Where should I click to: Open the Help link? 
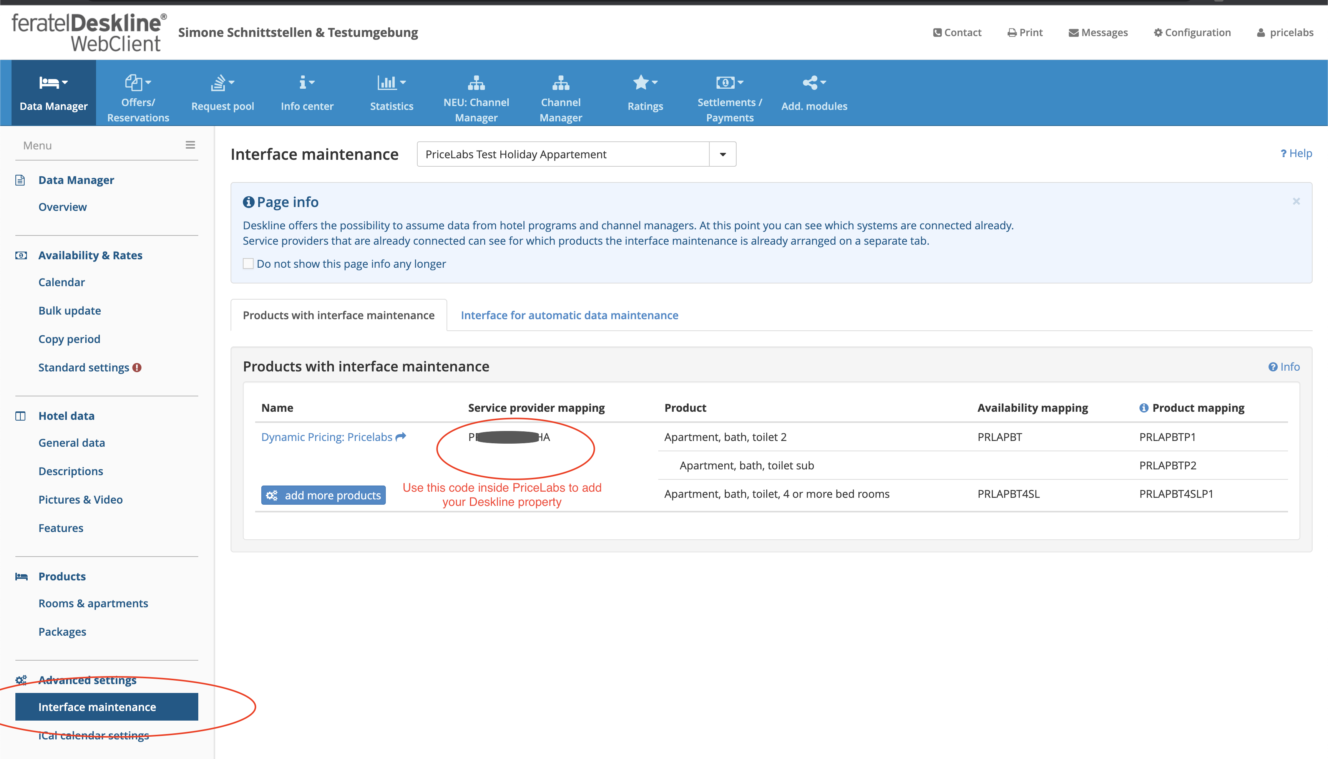(1296, 153)
